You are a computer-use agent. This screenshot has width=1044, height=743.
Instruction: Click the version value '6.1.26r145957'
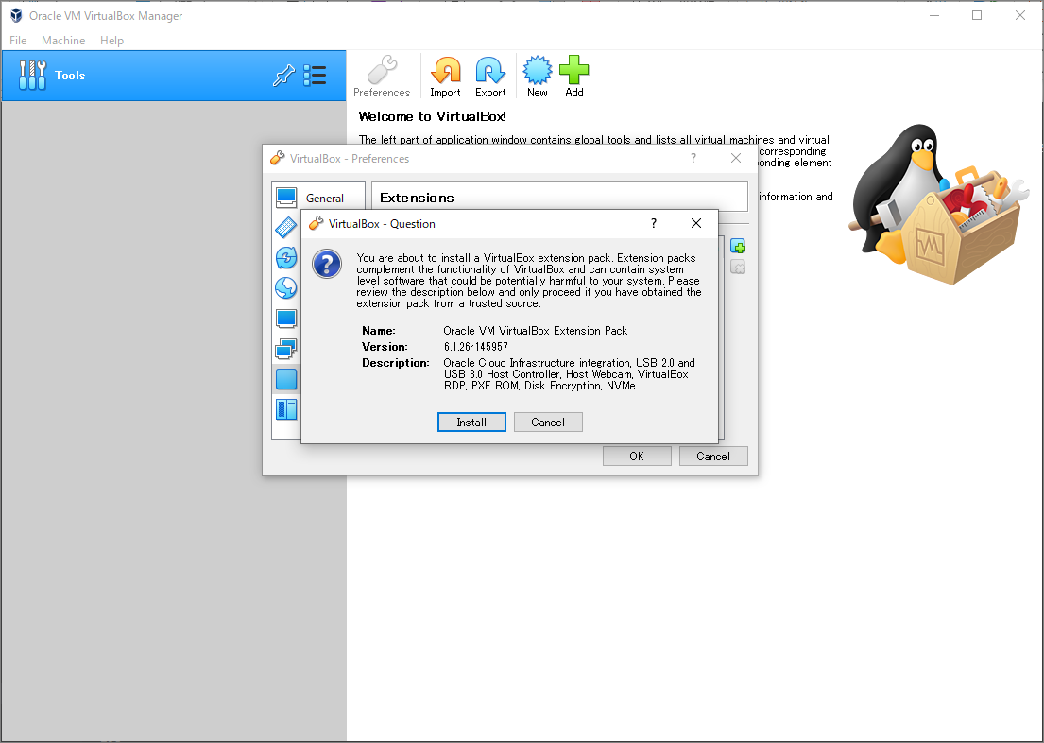coord(476,347)
